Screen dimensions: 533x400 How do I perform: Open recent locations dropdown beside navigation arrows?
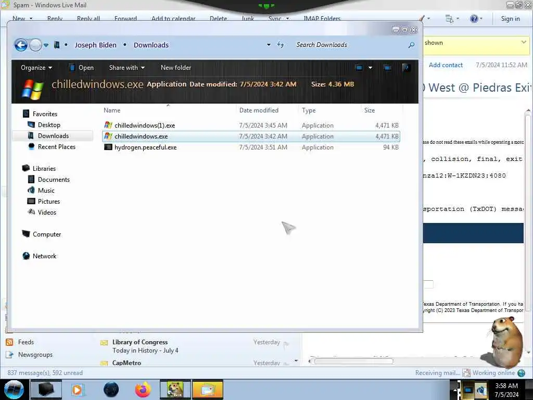46,45
